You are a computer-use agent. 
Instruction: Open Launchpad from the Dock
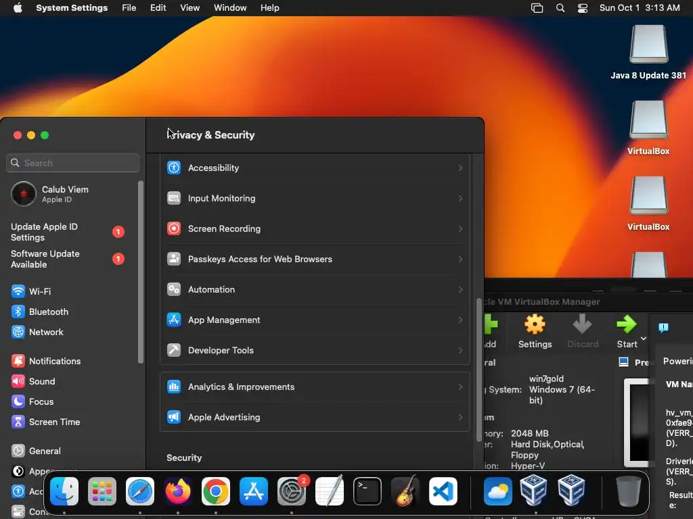102,491
